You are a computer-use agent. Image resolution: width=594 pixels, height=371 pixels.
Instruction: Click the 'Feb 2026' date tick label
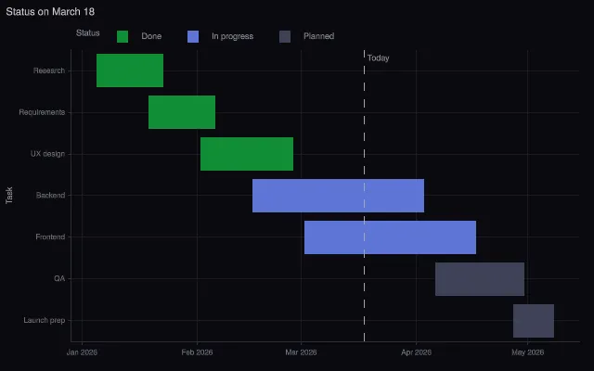tap(197, 352)
